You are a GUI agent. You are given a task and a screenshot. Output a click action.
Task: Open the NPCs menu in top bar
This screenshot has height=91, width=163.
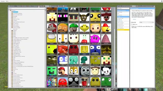coord(7,1)
